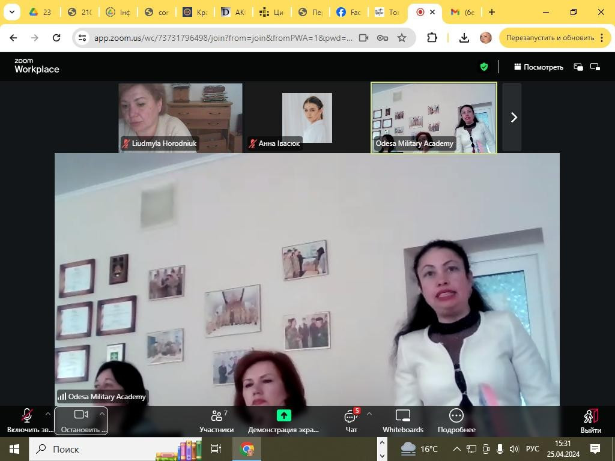The image size is (615, 461).
Task: Open tab search dropdown arrow
Action: tap(12, 12)
